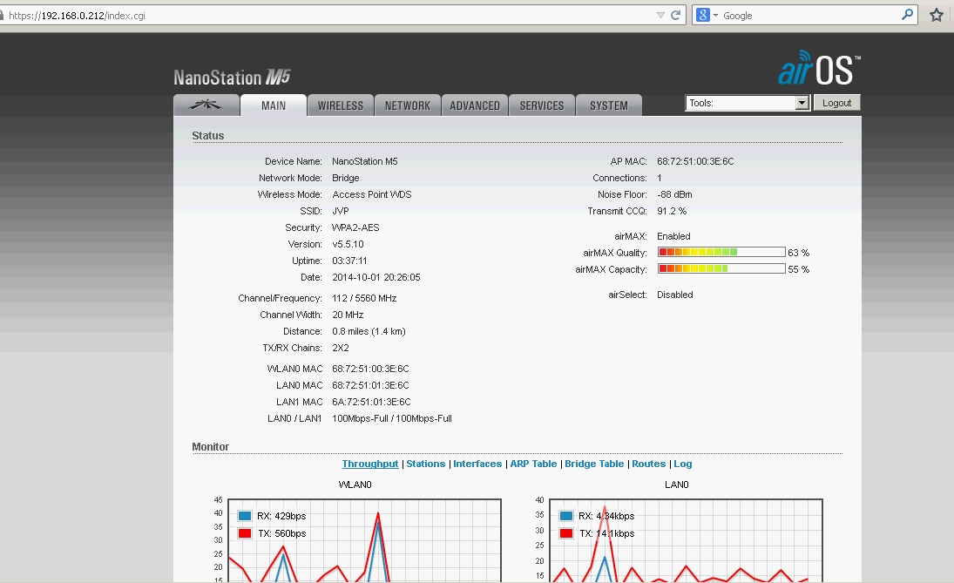The width and height of the screenshot is (954, 583).
Task: Click the Uptime value 03:37:11
Action: (x=350, y=261)
